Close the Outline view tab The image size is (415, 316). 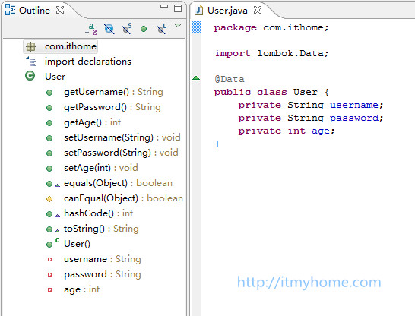tap(60, 10)
